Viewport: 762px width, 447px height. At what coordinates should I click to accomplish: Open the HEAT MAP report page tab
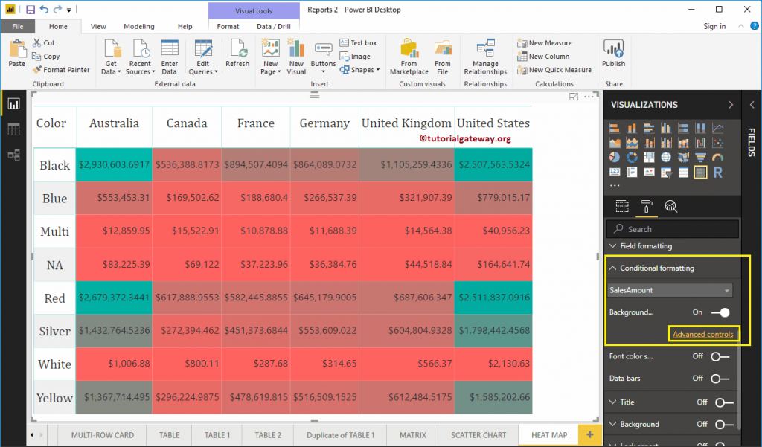(548, 435)
